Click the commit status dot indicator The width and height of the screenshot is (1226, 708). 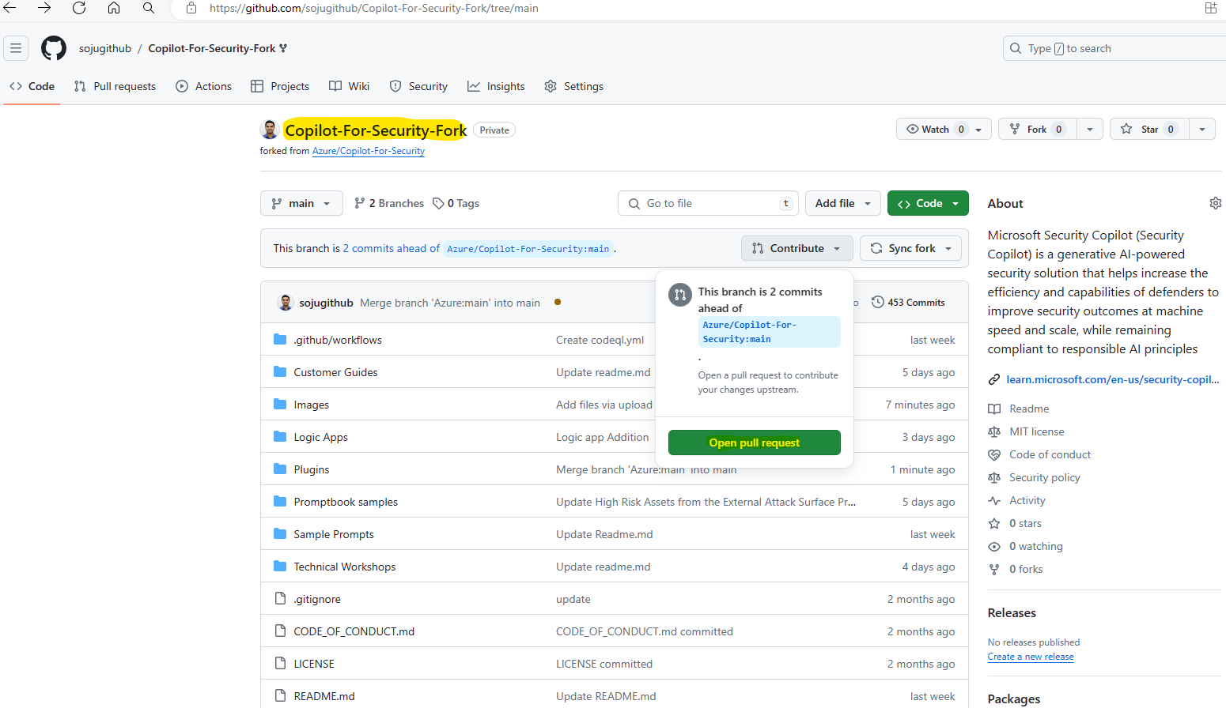coord(558,302)
